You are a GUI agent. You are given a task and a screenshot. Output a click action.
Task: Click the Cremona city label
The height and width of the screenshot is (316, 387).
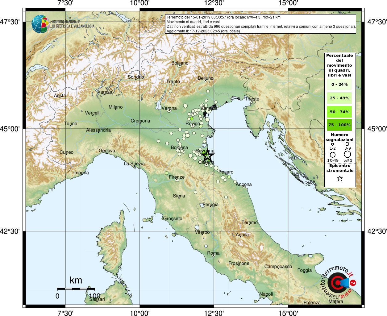coord(140,121)
